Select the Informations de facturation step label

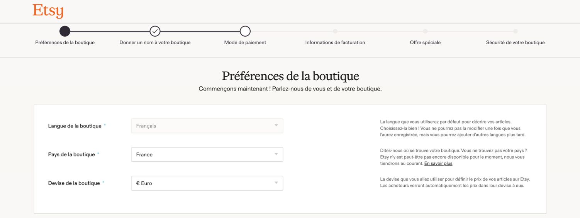click(335, 43)
